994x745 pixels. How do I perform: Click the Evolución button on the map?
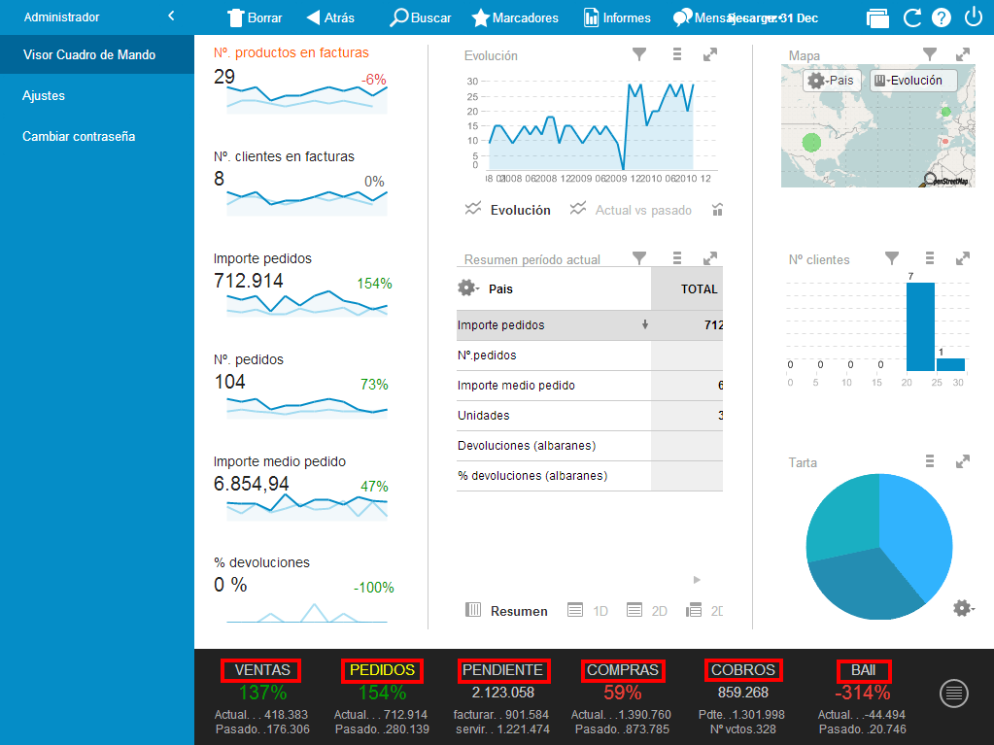pyautogui.click(x=912, y=81)
